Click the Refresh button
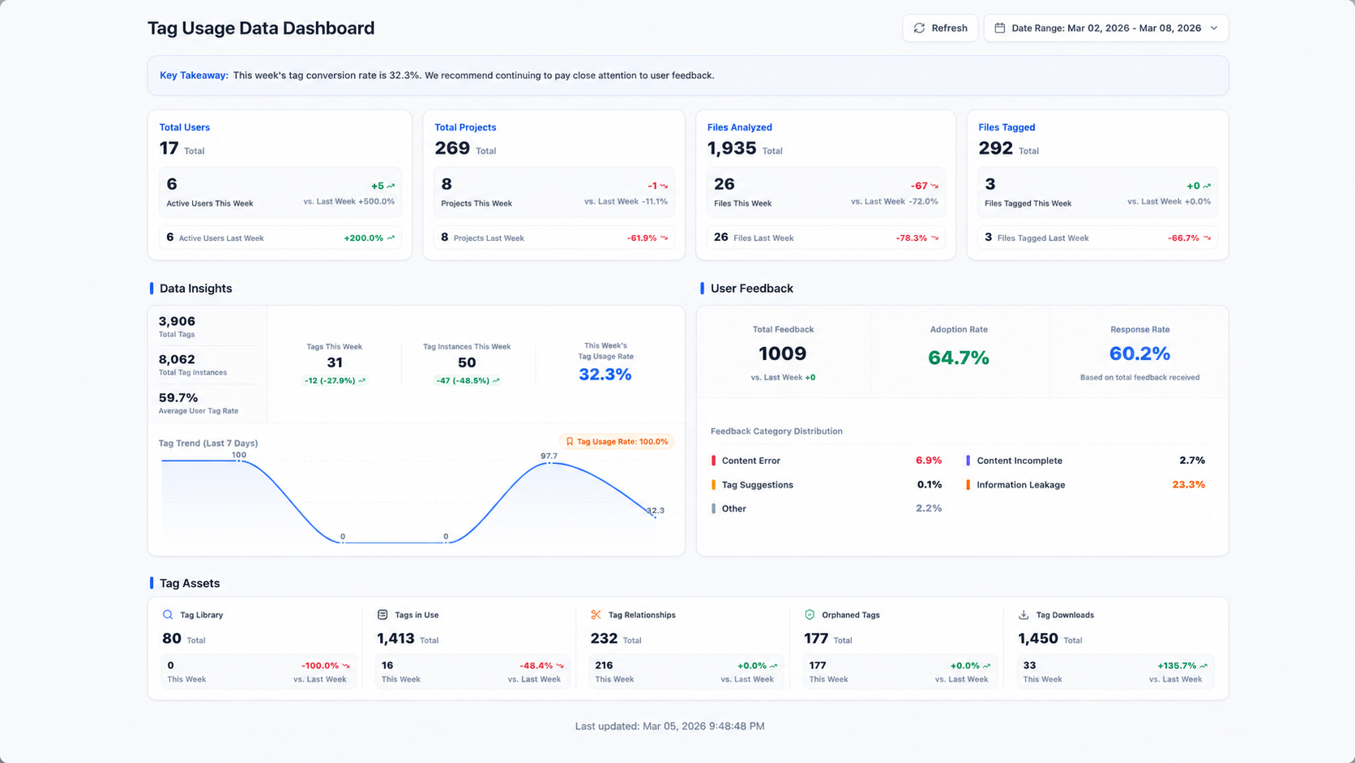 [940, 28]
